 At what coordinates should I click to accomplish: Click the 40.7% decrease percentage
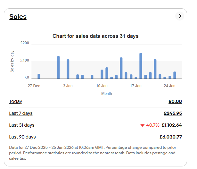pos(153,125)
